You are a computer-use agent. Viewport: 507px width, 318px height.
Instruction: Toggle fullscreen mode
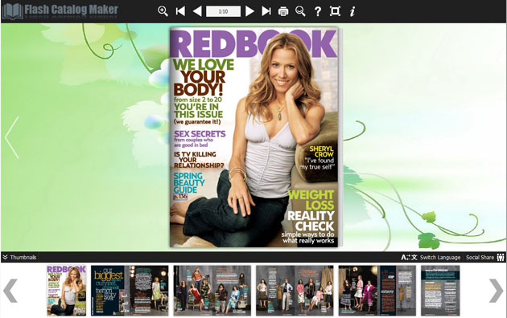pyautogui.click(x=335, y=11)
